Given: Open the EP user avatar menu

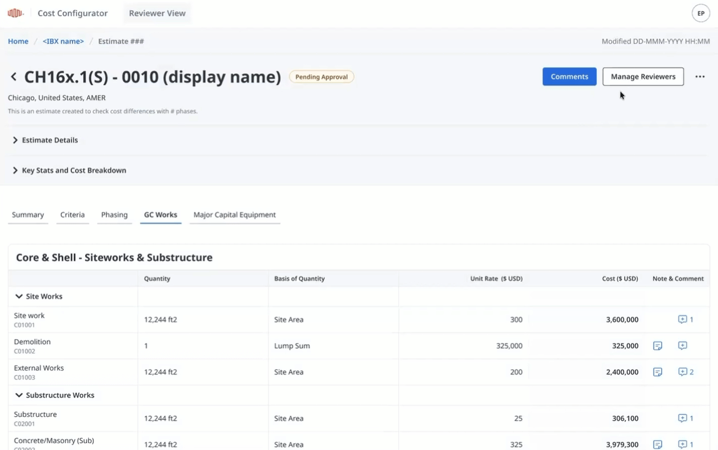Looking at the screenshot, I should point(700,13).
